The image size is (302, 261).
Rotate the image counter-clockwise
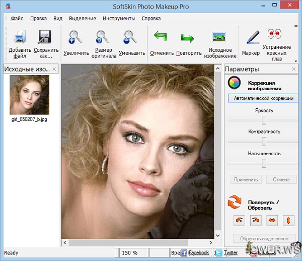point(239,220)
